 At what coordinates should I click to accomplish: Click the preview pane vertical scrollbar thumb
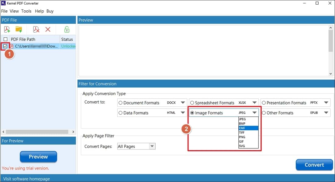(x=330, y=41)
